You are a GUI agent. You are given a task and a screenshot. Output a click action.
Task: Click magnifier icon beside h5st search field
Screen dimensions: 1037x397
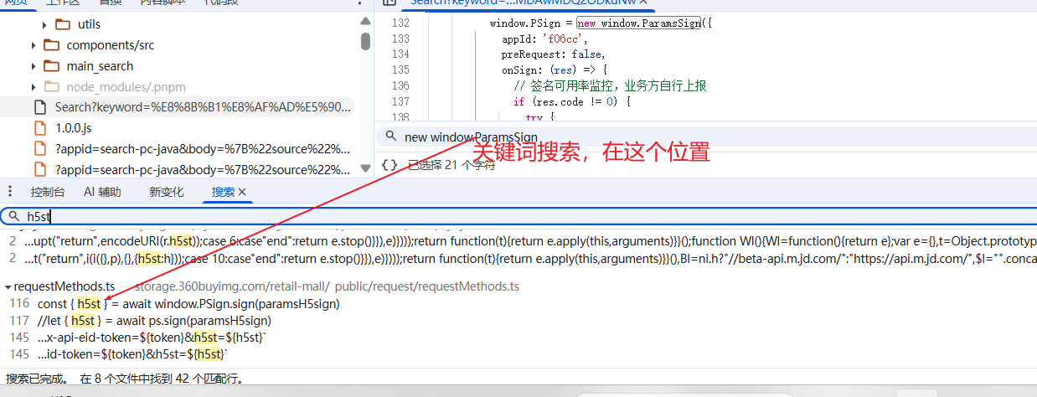point(13,216)
